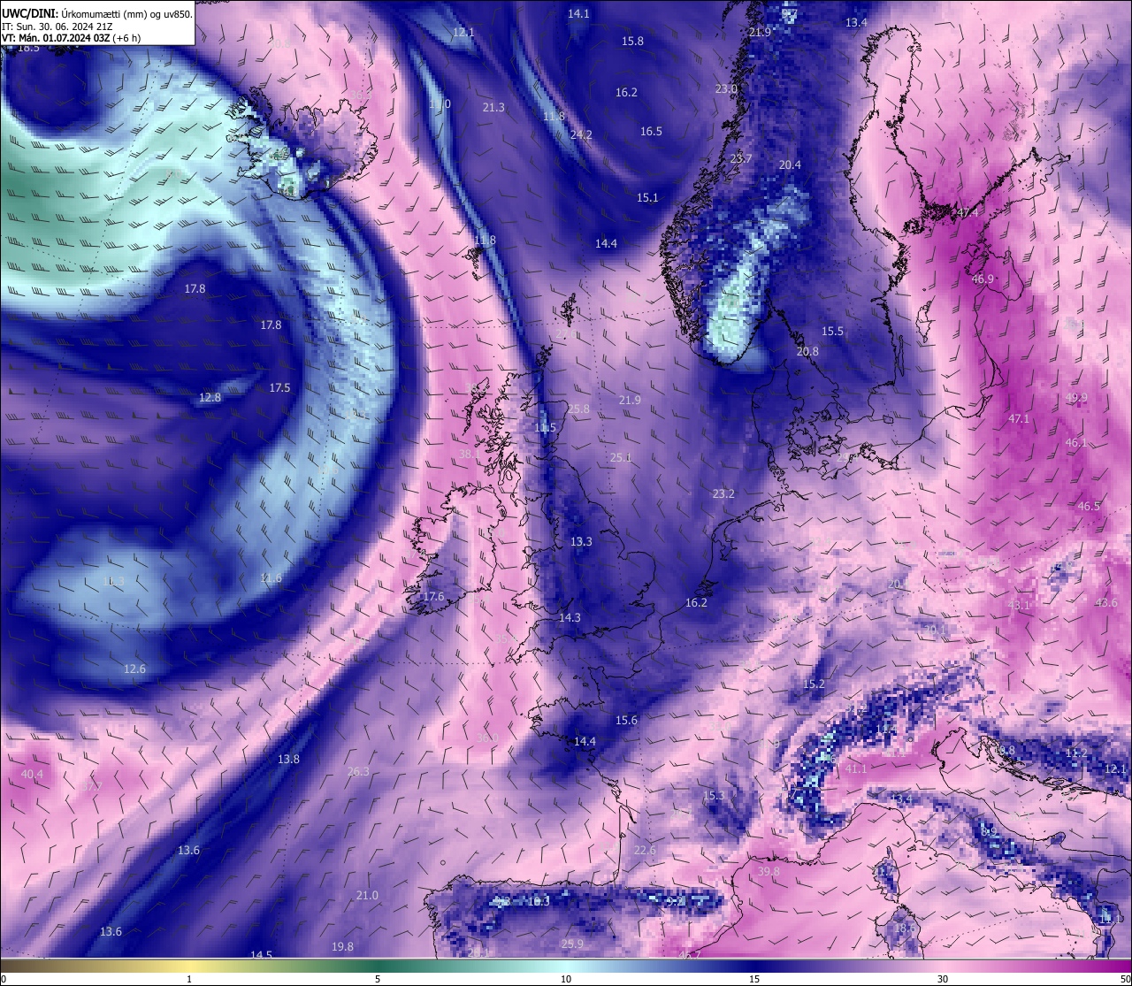
Task: Click the '46.1' value on the map
Action: click(1076, 442)
